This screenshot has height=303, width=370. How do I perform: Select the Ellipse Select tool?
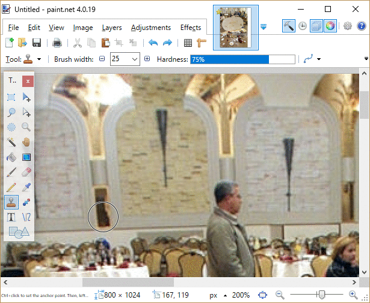tap(11, 127)
